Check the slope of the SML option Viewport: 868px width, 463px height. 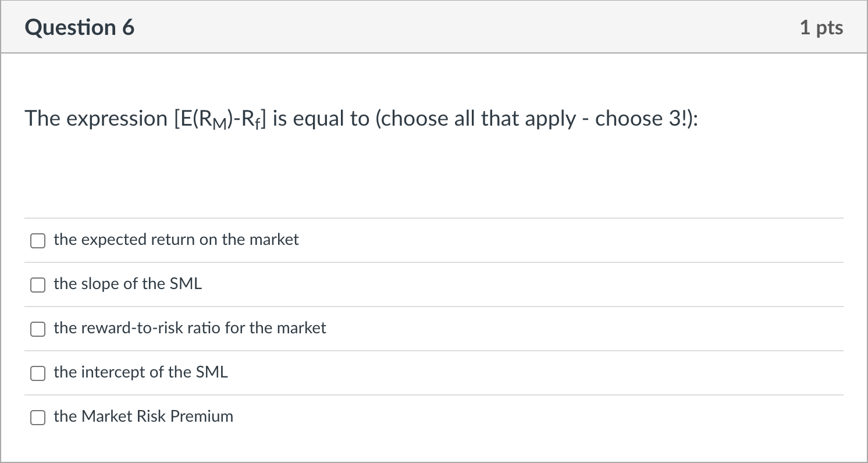[x=37, y=284]
